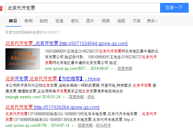Expand dropdown arrow next to 2014-07-14
Screen dimensions: 193x131
pos(73,126)
